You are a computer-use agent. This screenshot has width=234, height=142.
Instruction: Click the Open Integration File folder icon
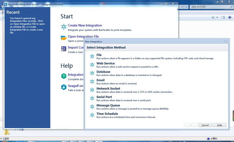pos(64,38)
